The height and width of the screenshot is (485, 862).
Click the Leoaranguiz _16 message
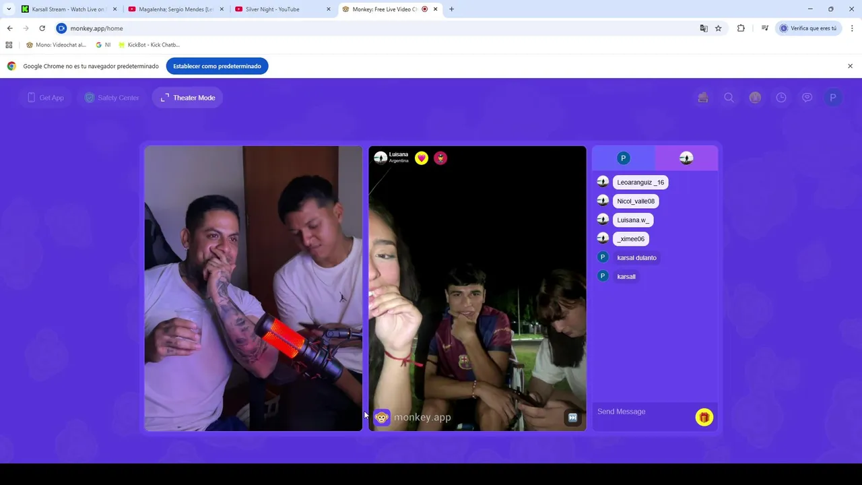pos(640,183)
